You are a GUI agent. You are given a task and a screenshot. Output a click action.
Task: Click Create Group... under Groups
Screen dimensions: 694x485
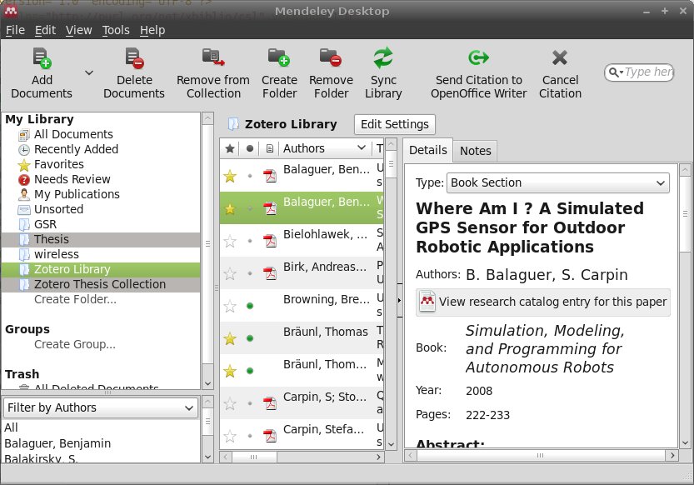coord(75,344)
